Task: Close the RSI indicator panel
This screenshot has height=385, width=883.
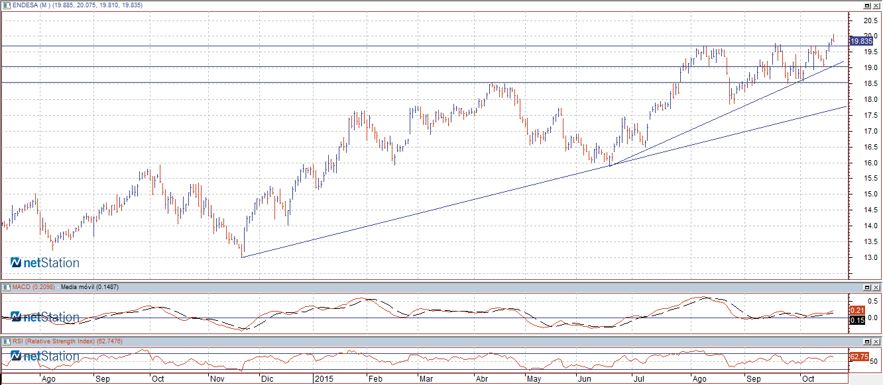Action: pos(876,341)
